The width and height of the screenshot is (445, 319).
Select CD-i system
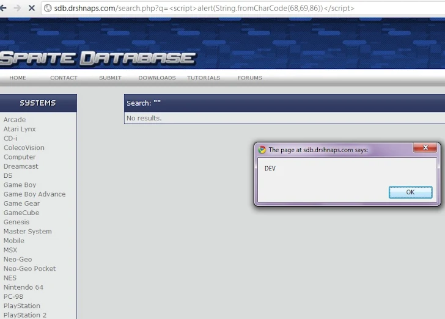[10, 138]
